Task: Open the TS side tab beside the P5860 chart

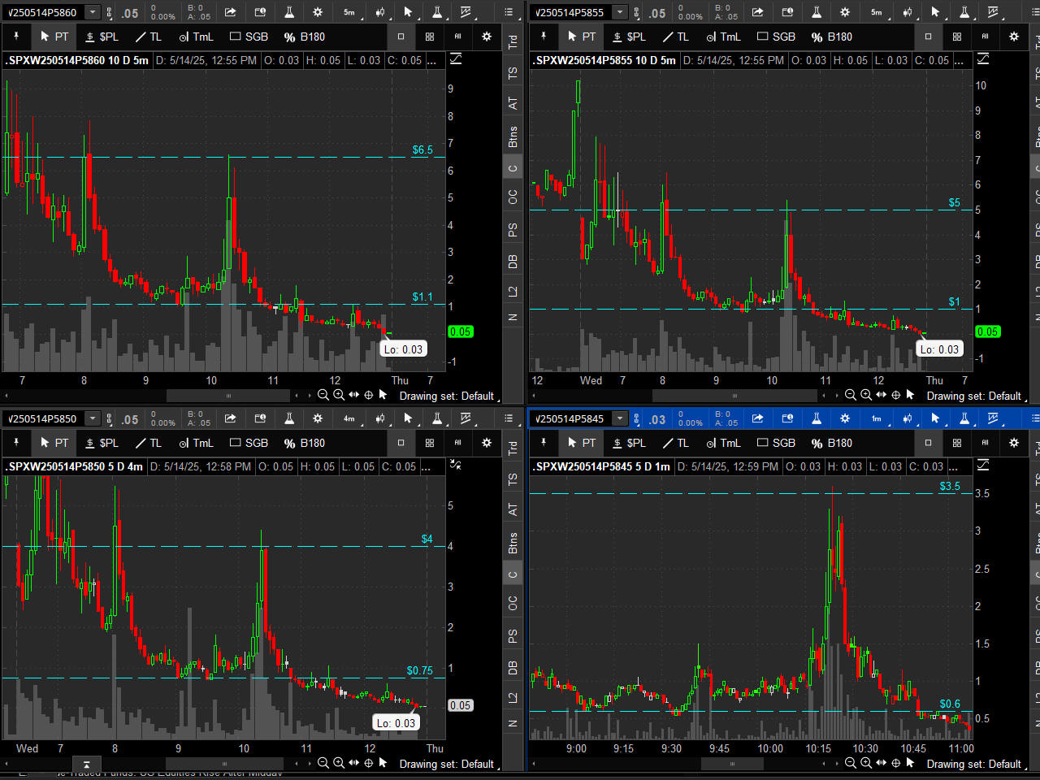Action: (x=513, y=73)
